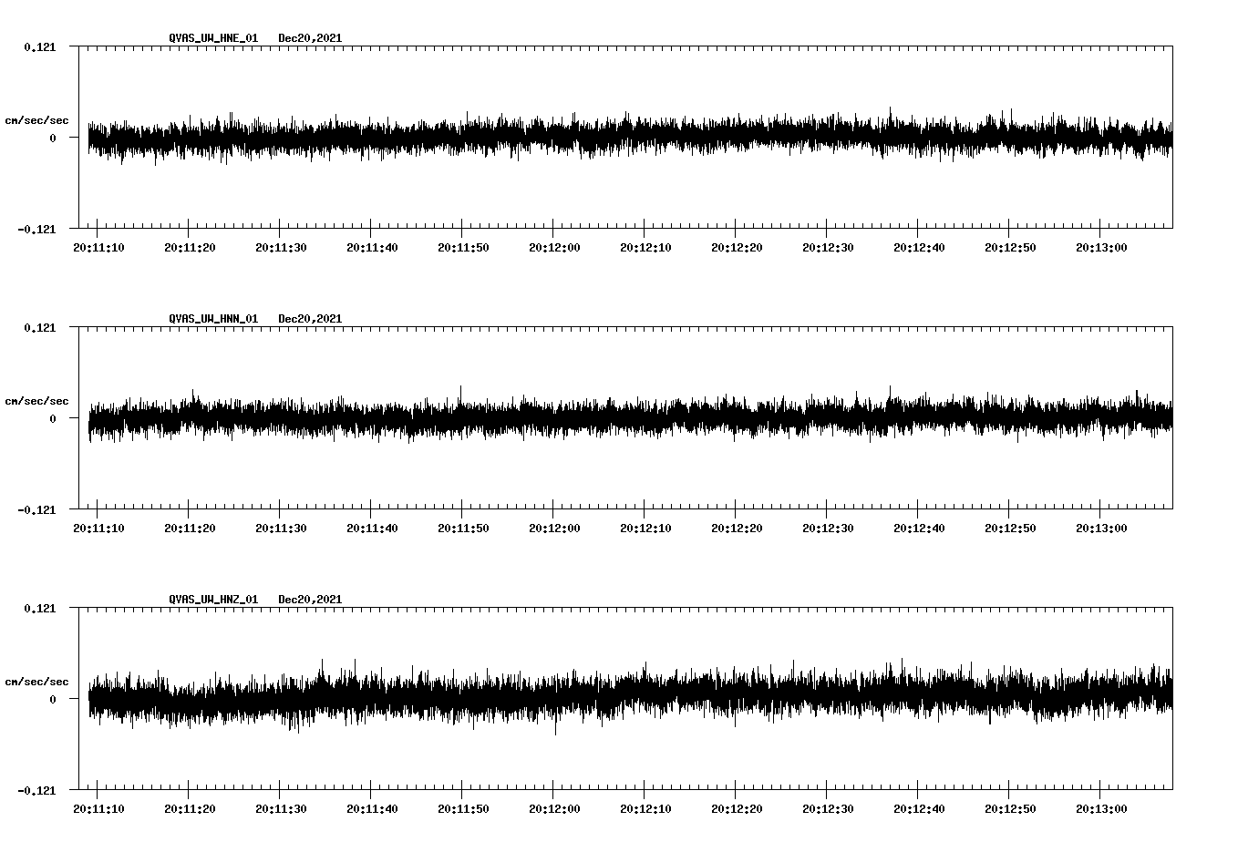Image resolution: width=1238 pixels, height=842 pixels.
Task: Click the 20:11:50 time label under HNN plot
Action: click(x=463, y=528)
